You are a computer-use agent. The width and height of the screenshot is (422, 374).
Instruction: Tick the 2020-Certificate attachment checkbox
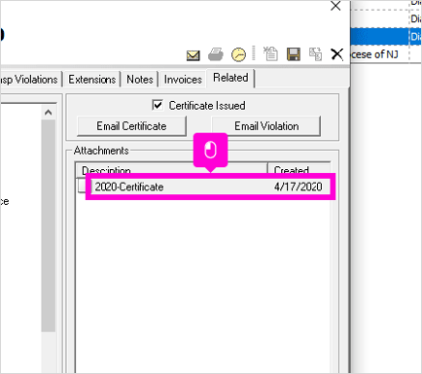pos(83,186)
